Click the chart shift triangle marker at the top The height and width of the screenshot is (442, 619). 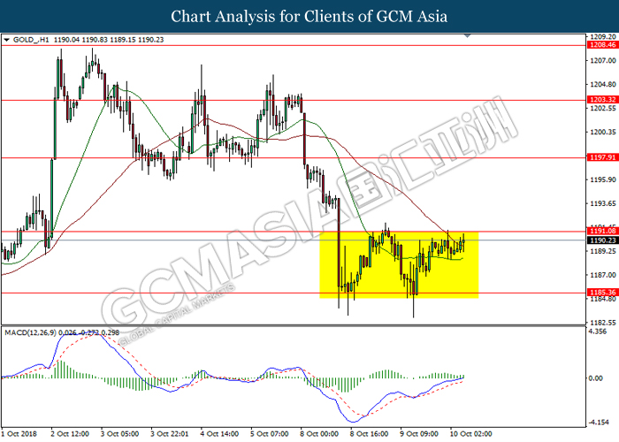coord(468,36)
